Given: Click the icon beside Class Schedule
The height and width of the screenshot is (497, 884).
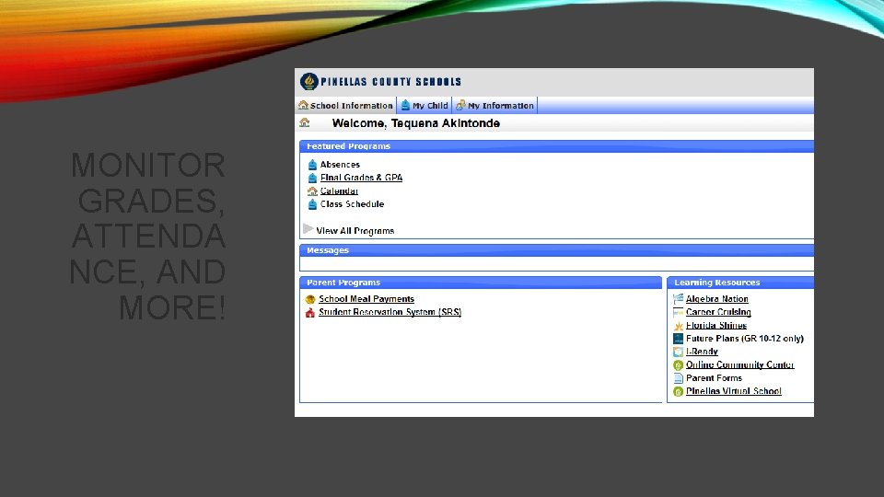Looking at the screenshot, I should (312, 204).
